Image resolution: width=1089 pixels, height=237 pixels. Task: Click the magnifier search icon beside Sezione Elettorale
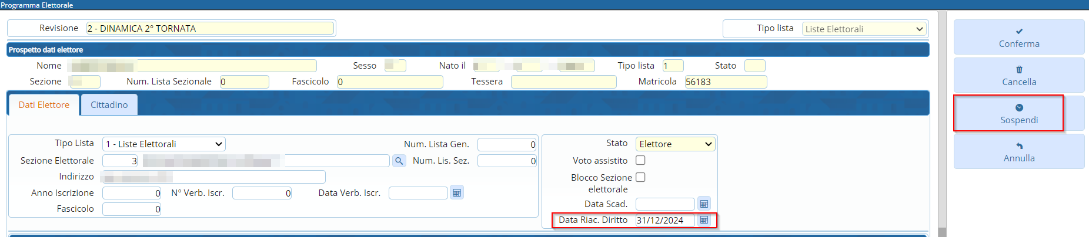pyautogui.click(x=399, y=161)
